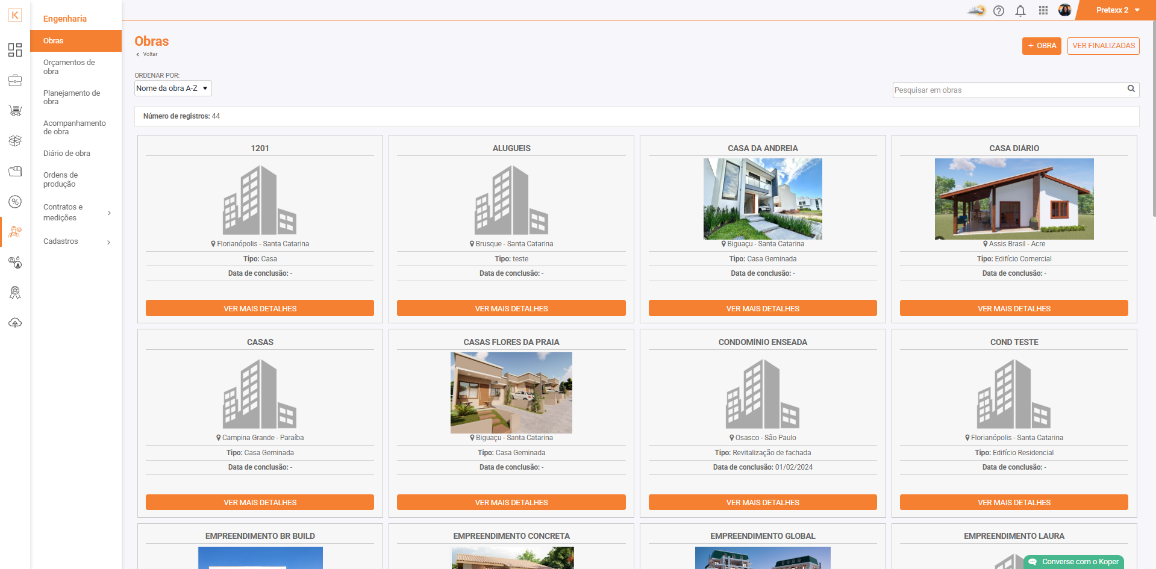Viewport: 1156px width, 569px height.
Task: Click the user avatar picture
Action: (1065, 10)
